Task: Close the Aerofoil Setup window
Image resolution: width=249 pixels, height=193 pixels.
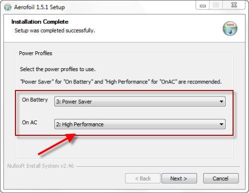Action: (234, 5)
